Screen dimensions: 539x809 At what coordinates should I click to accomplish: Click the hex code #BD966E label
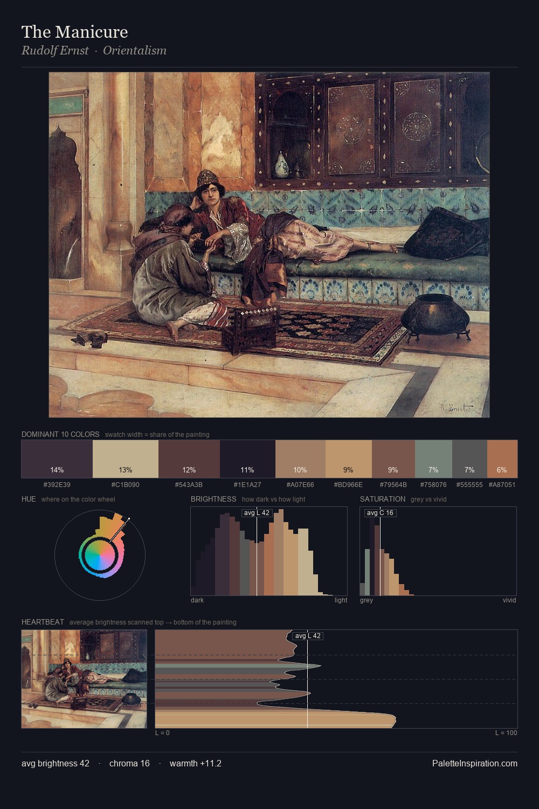[349, 485]
